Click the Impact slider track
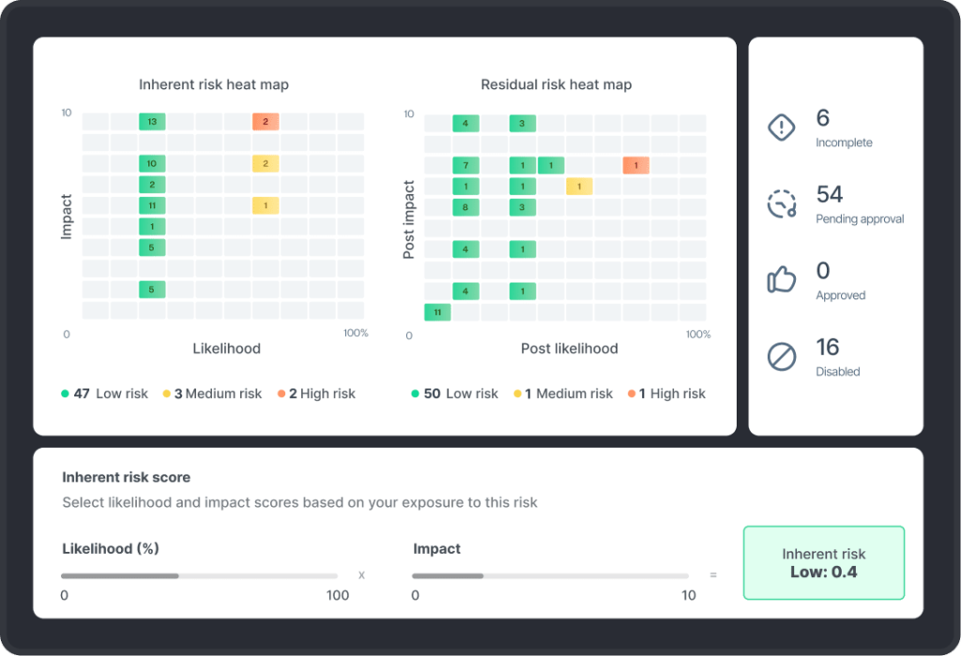Image resolution: width=961 pixels, height=656 pixels. (549, 576)
